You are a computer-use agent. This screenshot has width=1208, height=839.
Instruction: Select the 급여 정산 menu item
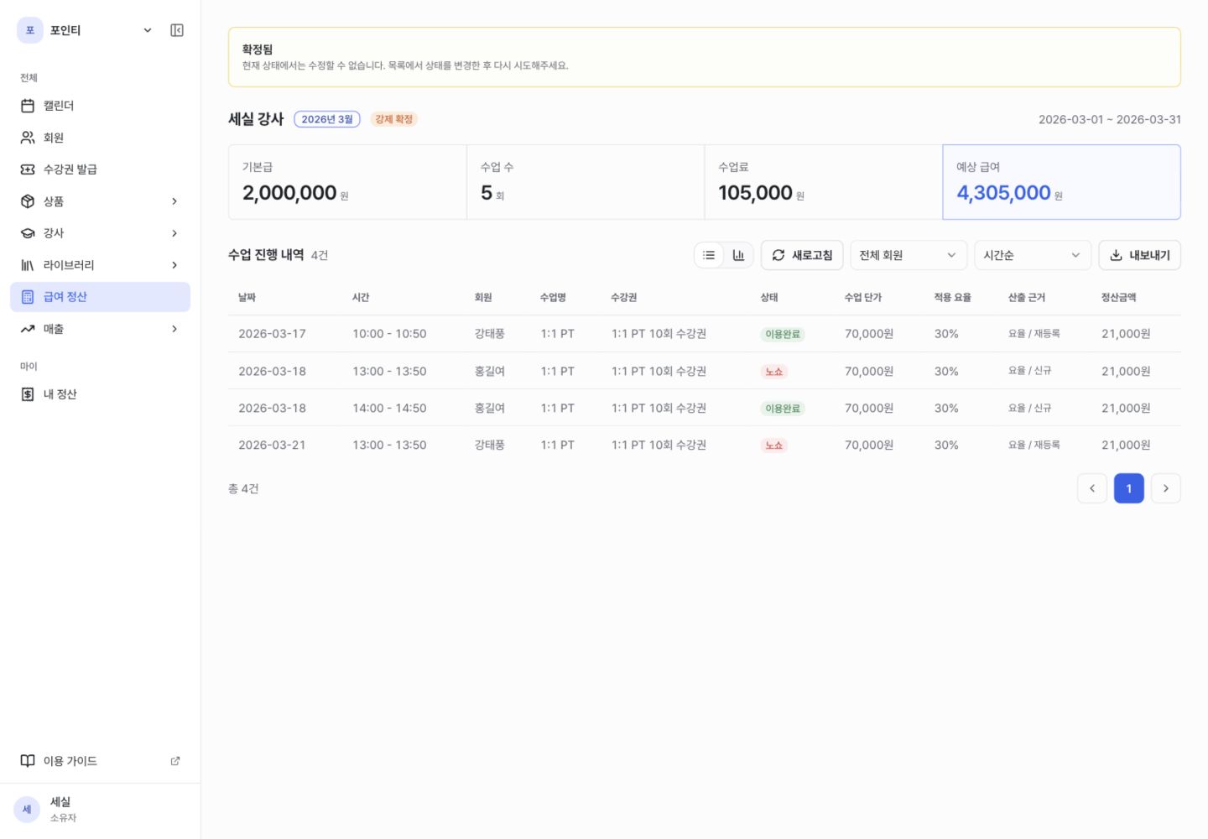pos(100,297)
